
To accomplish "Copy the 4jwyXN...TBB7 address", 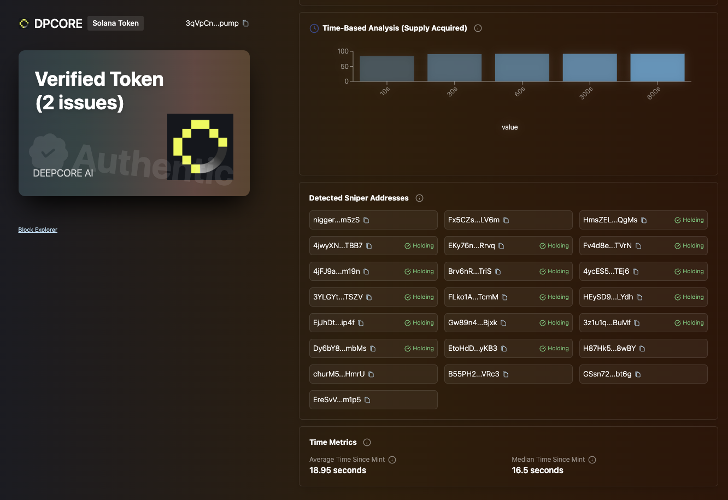I will (369, 246).
